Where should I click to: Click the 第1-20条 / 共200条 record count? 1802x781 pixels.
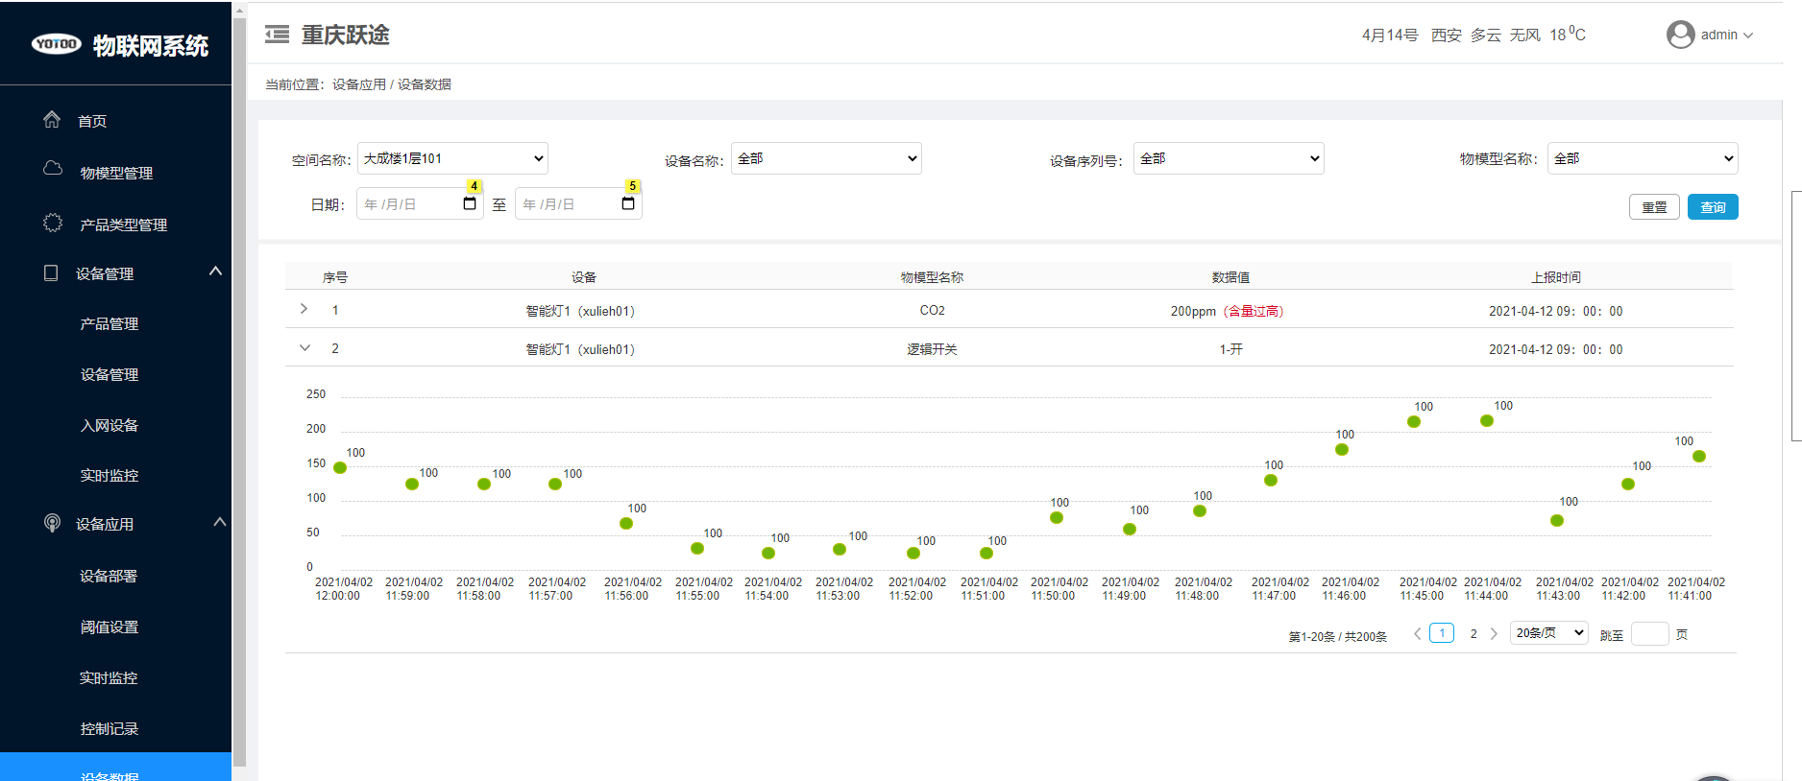coord(1337,636)
